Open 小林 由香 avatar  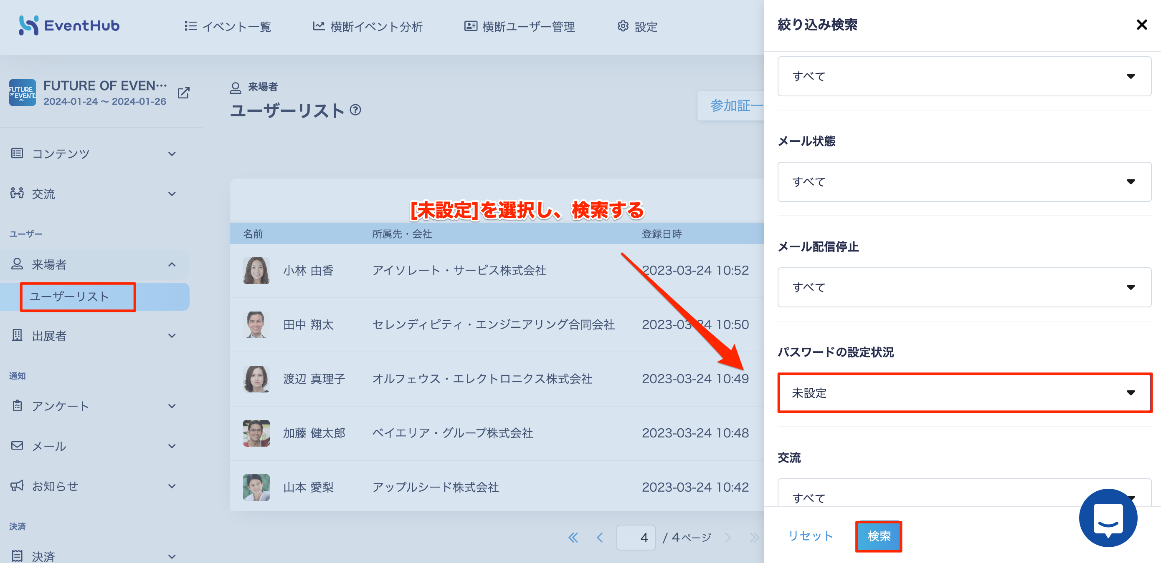[x=256, y=271]
